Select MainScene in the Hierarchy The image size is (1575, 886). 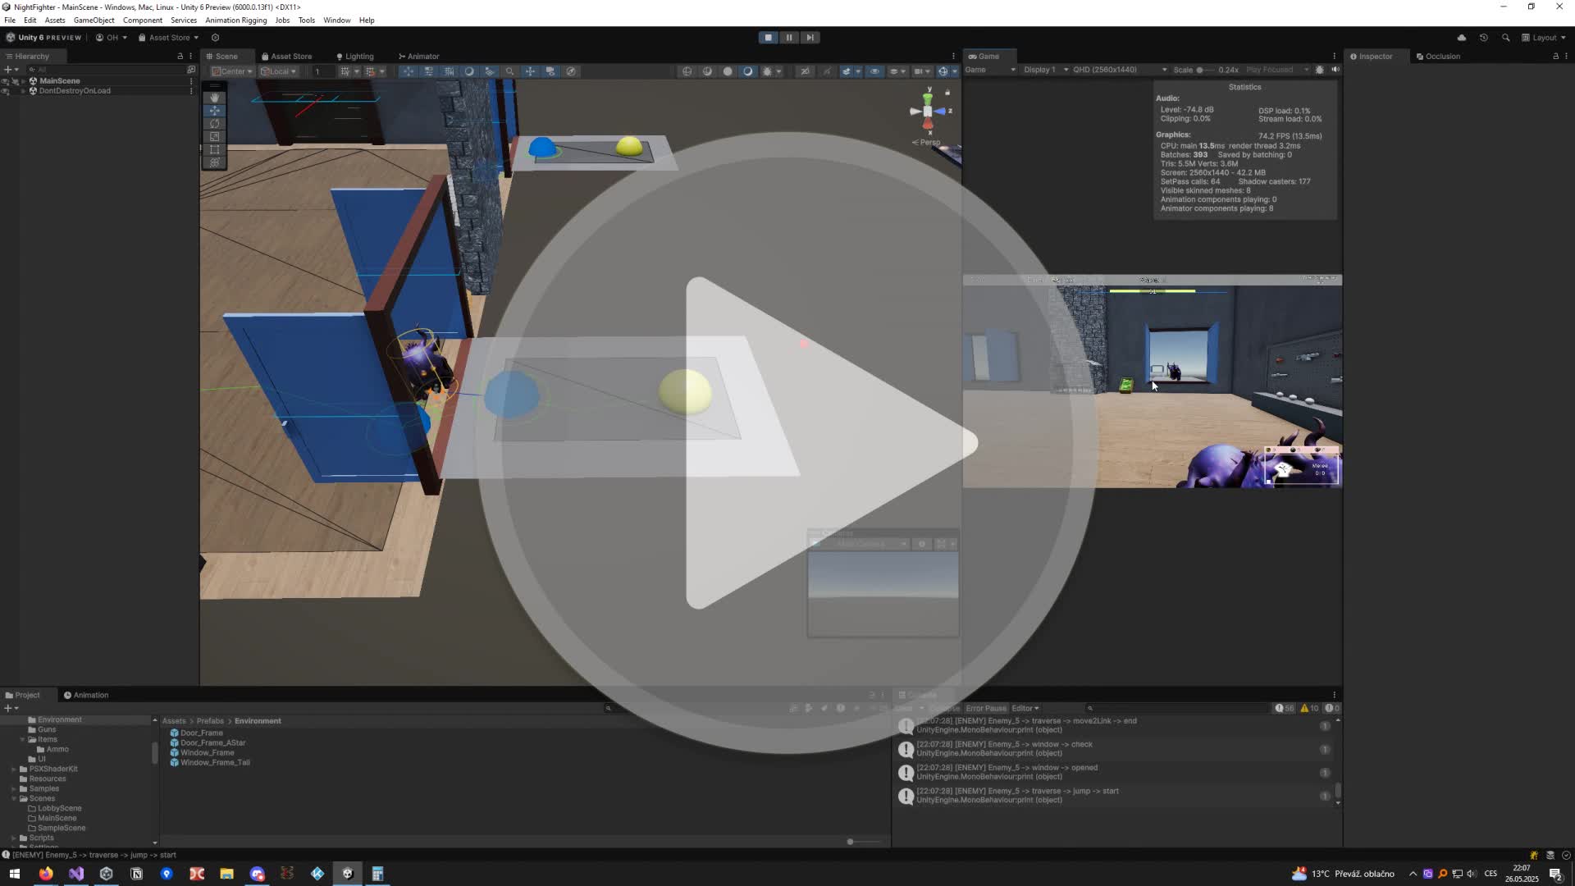(60, 81)
